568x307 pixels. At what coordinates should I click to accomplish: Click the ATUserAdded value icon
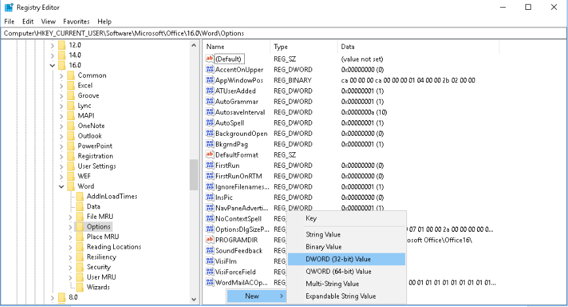pos(210,91)
